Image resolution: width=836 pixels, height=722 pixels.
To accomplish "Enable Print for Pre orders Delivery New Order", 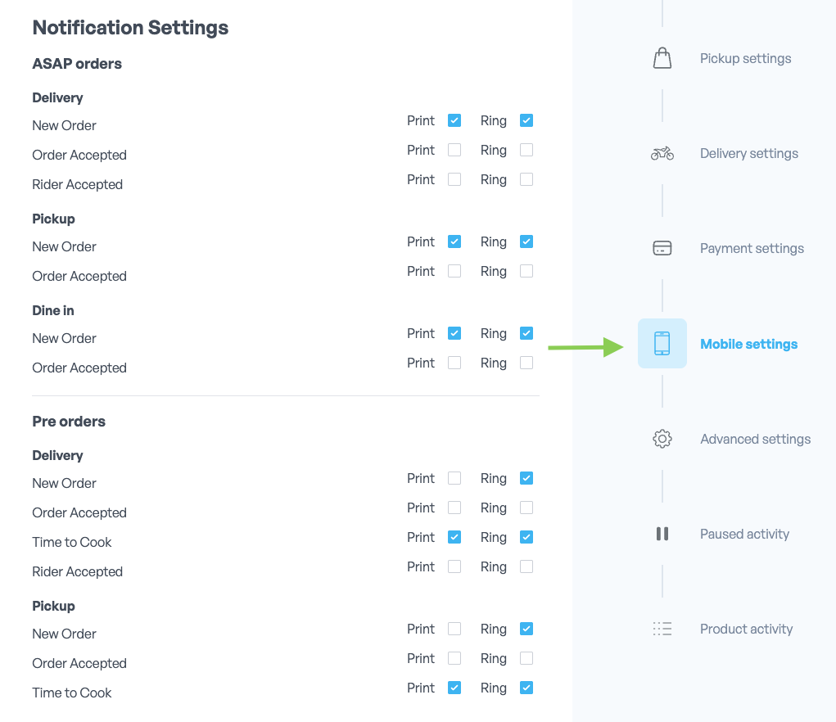I will point(454,478).
